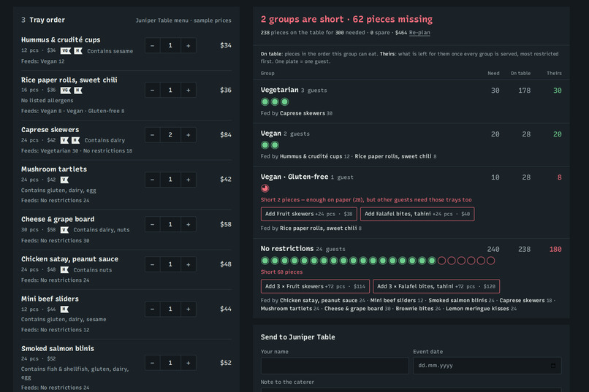Click the Vegan · Gluten-free group name

click(x=294, y=177)
